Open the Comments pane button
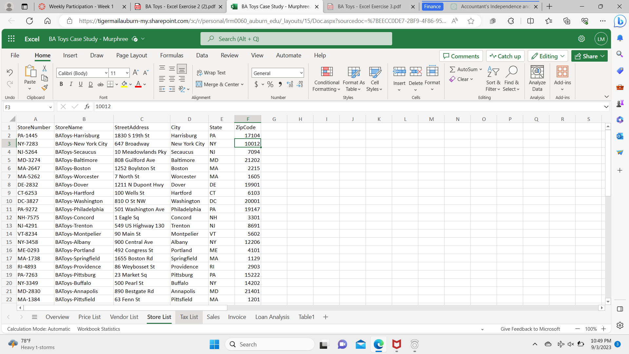The width and height of the screenshot is (629, 354). coord(461,56)
